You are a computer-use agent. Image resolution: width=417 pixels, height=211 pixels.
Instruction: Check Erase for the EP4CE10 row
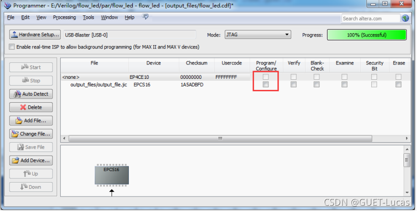[398, 77]
